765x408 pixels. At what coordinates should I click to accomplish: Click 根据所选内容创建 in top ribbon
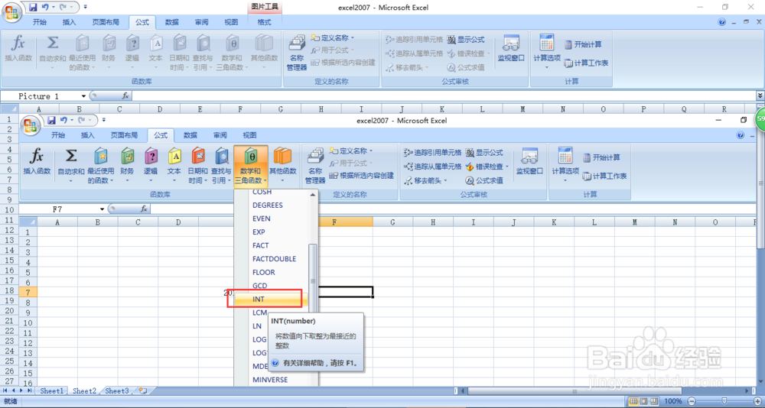click(x=343, y=63)
